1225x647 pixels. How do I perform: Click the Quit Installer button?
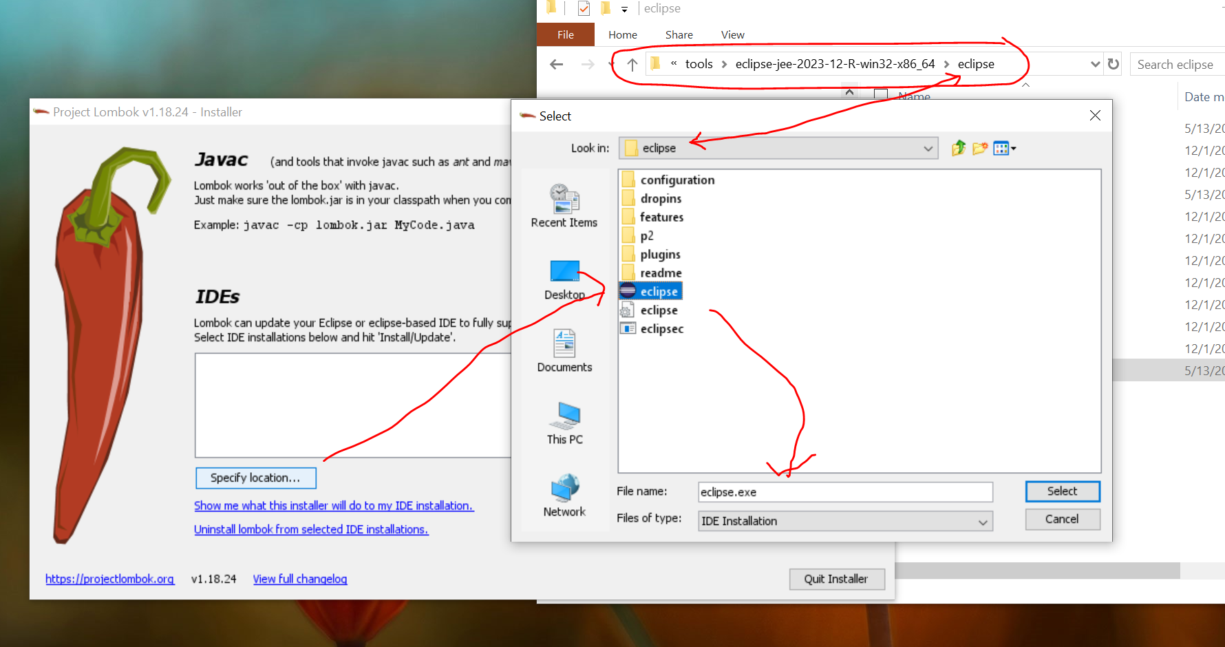click(x=835, y=579)
